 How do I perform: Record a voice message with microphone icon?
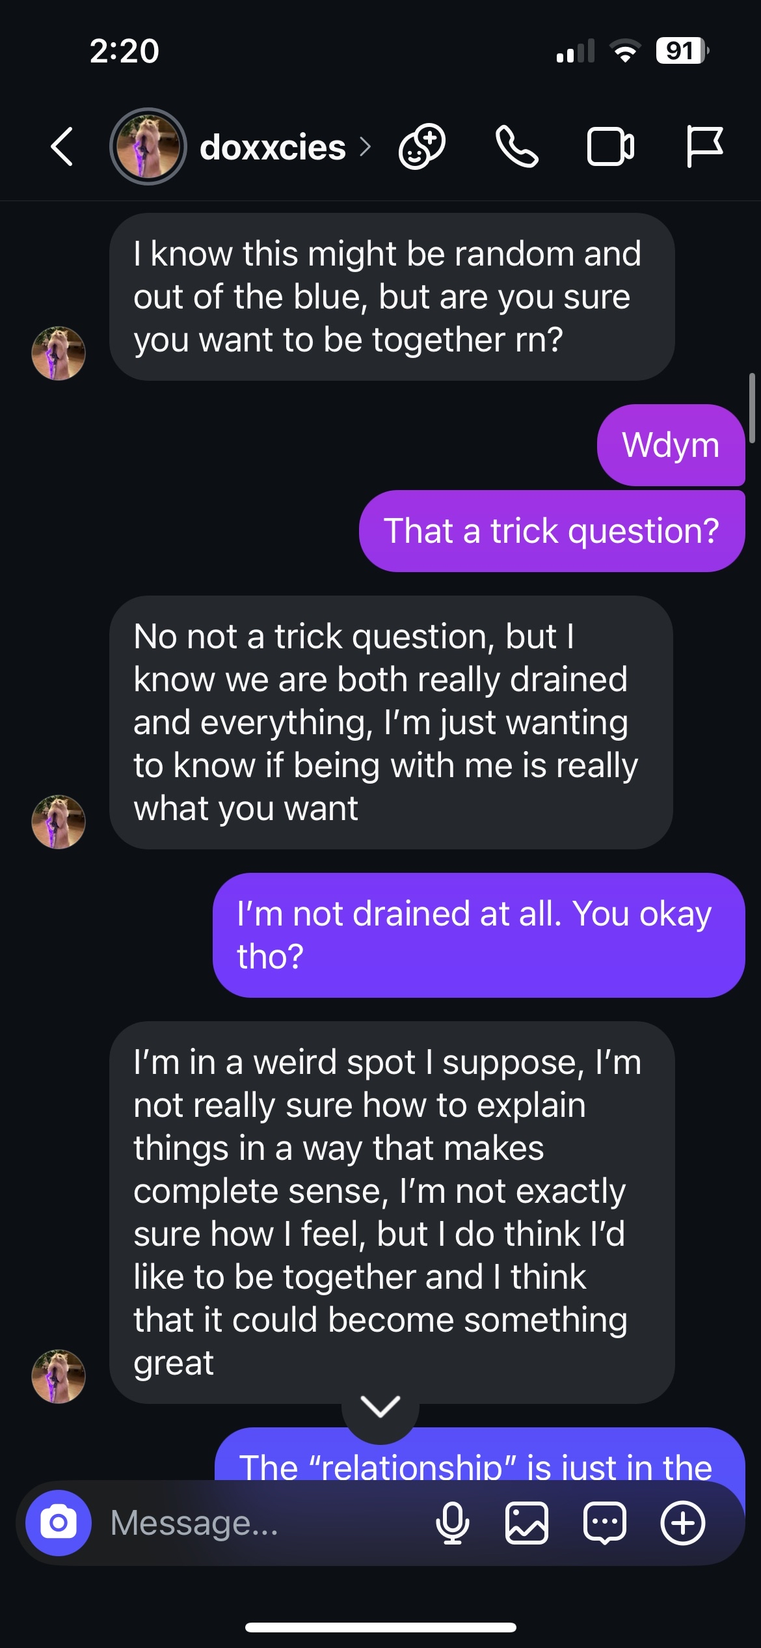pyautogui.click(x=452, y=1523)
